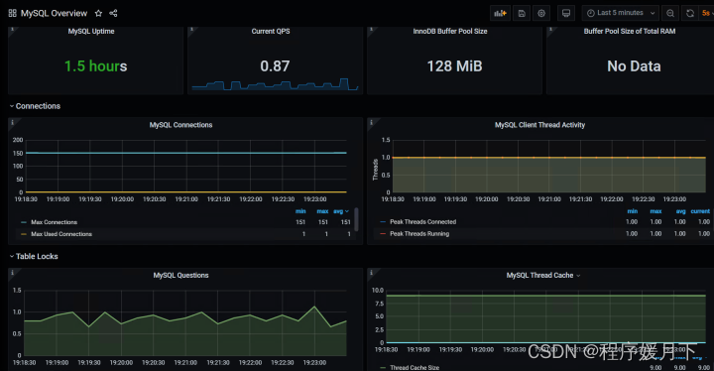
Task: Open the MySQL Questions panel title
Action: coord(180,276)
